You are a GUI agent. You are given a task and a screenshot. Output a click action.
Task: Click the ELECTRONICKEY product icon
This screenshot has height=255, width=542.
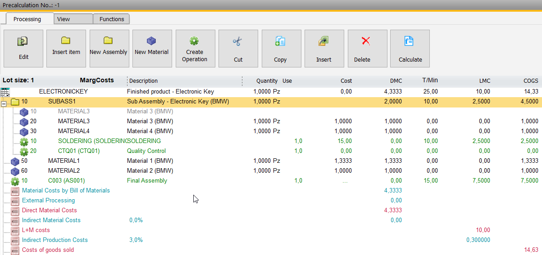click(5, 92)
